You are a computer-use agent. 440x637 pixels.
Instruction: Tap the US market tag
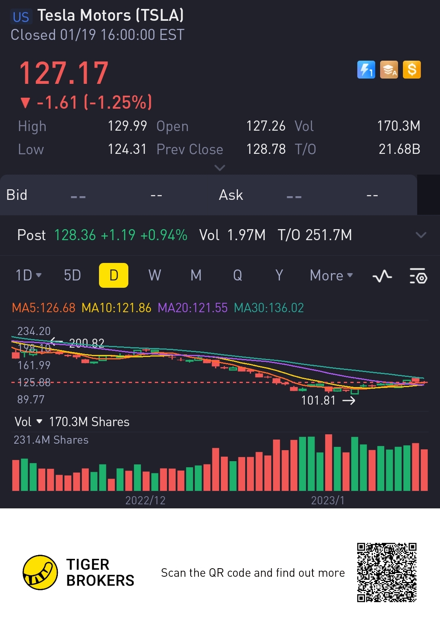21,17
